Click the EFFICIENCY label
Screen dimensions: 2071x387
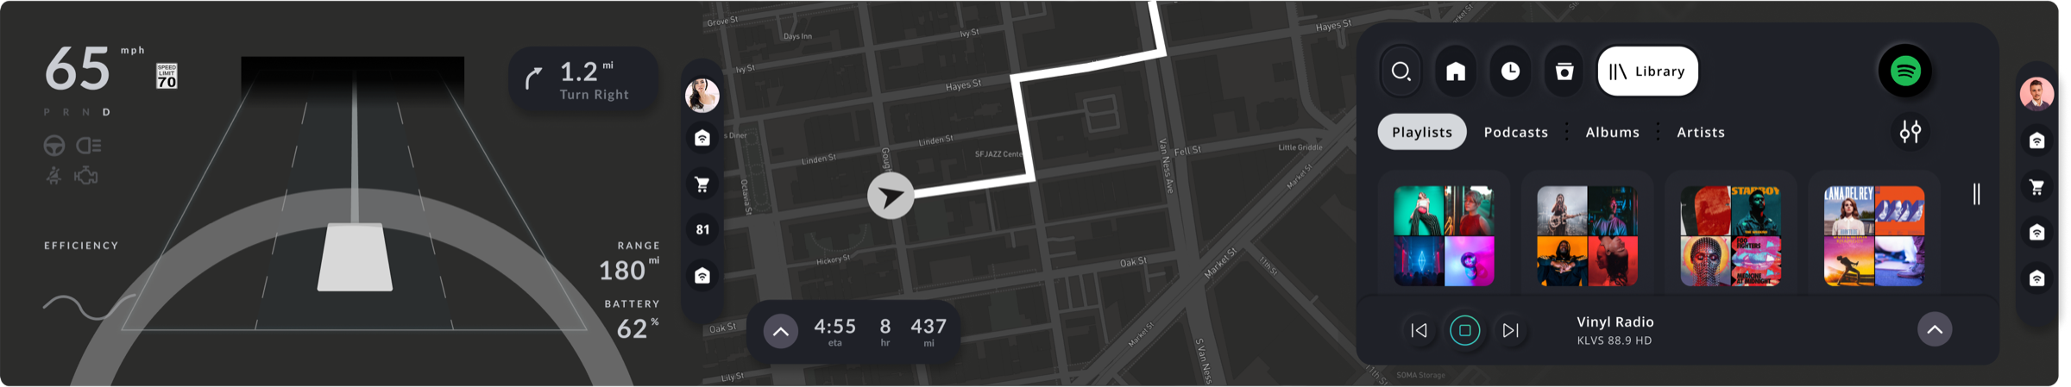pos(81,246)
